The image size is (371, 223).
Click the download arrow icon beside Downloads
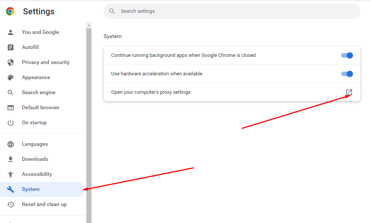pos(11,159)
